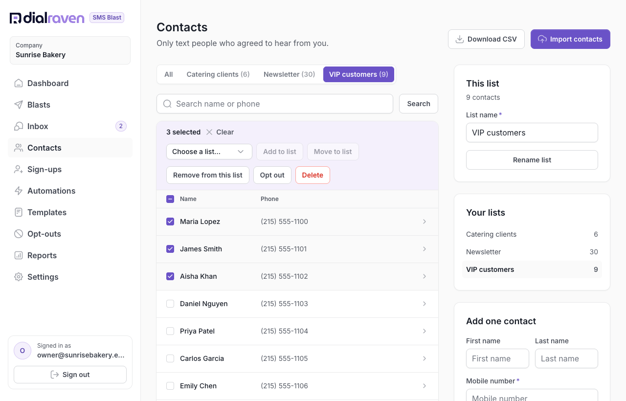Screen dimensions: 626x401
Task: Uncheck the Maria Lopez checkbox
Action: tap(170, 222)
